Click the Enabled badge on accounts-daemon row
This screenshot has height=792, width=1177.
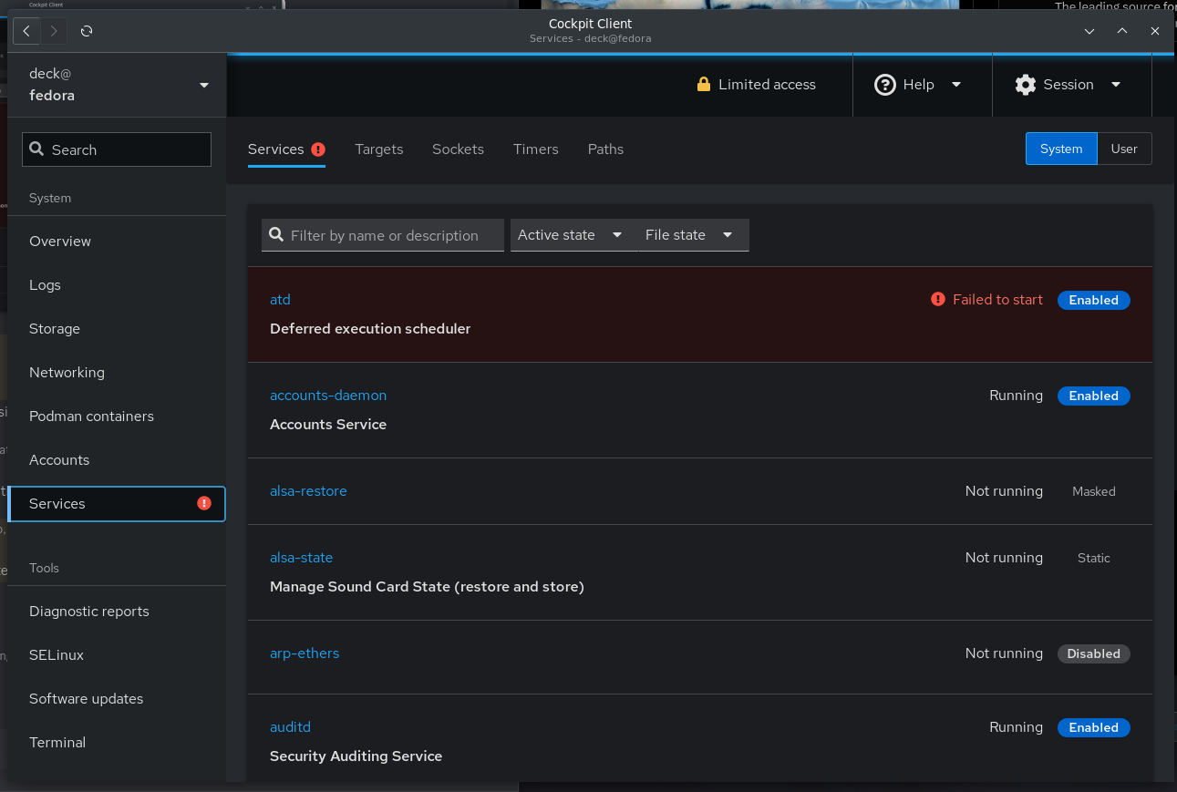pos(1094,396)
